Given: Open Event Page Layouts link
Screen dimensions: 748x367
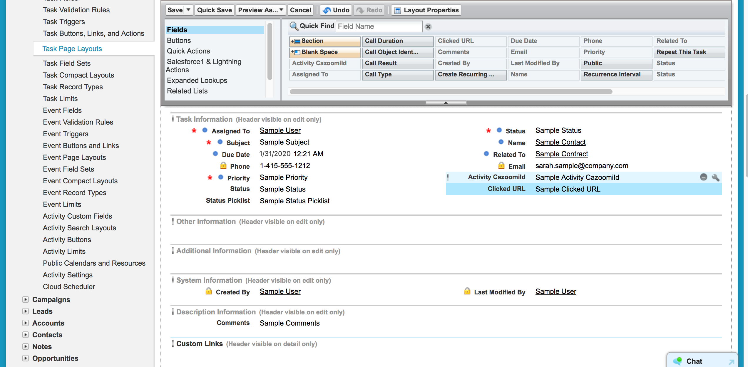Looking at the screenshot, I should [x=74, y=157].
